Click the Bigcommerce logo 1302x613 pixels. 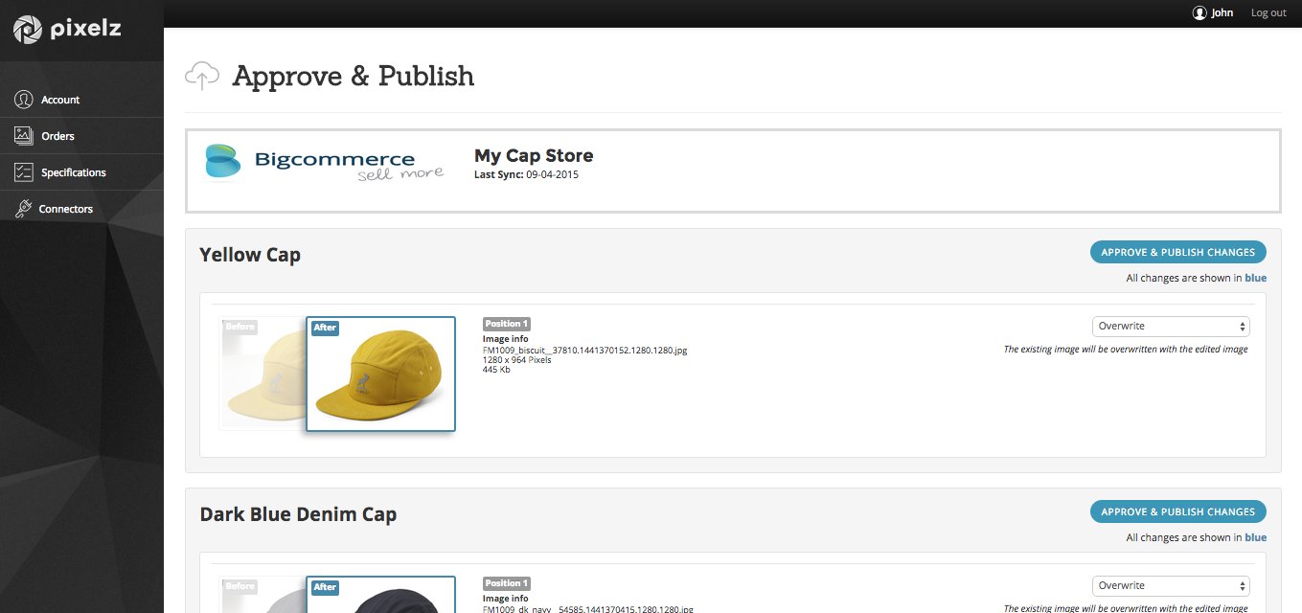point(324,162)
